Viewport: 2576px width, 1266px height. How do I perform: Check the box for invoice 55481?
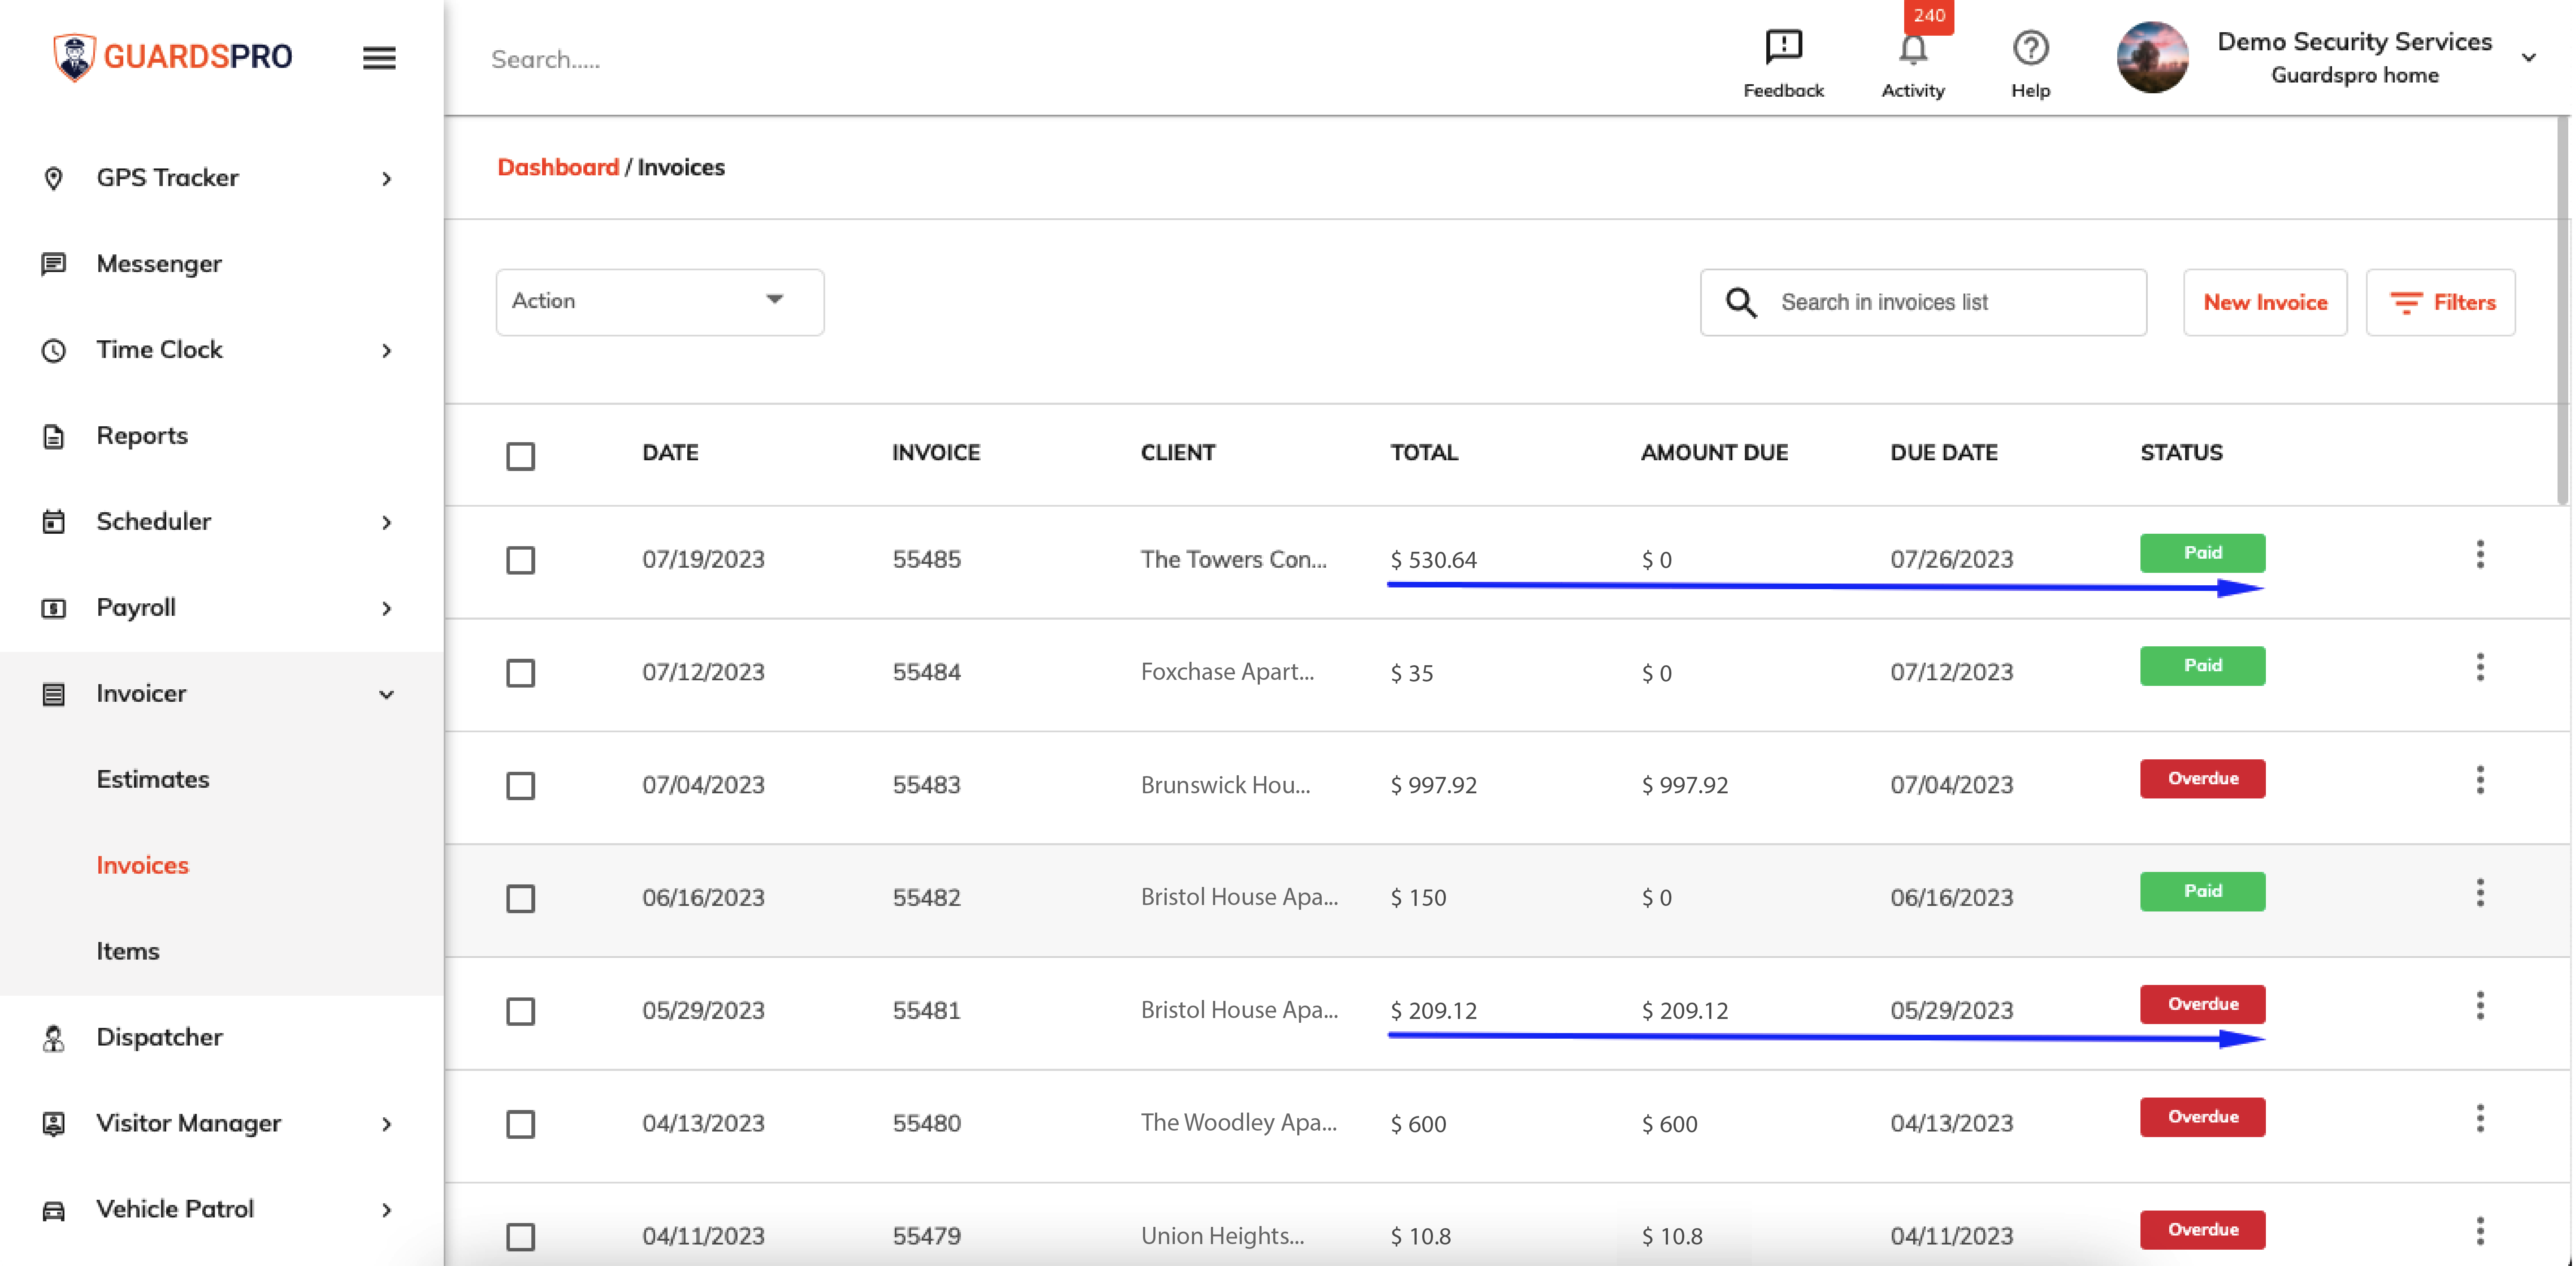520,1012
